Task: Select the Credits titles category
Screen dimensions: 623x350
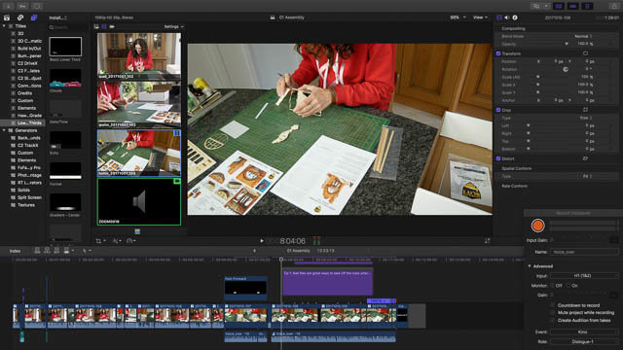Action: point(24,93)
